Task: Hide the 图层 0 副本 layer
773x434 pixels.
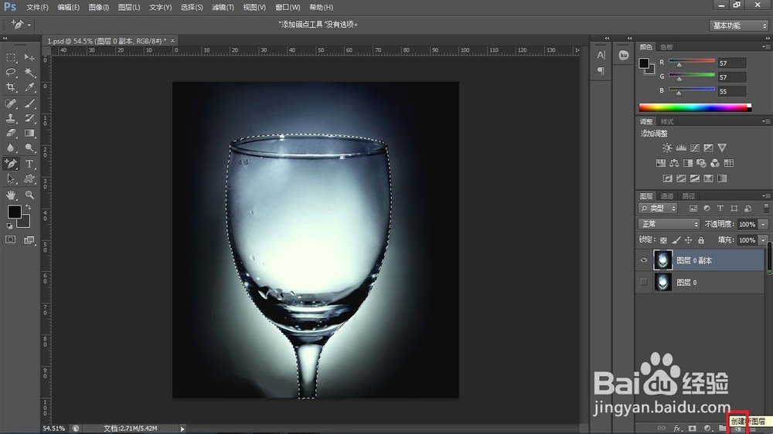Action: tap(644, 261)
